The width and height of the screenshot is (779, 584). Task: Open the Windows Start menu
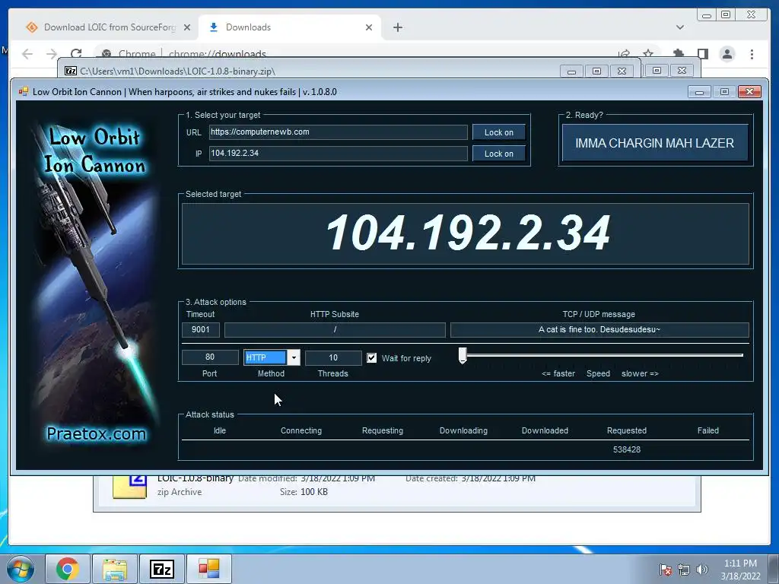[x=21, y=569]
